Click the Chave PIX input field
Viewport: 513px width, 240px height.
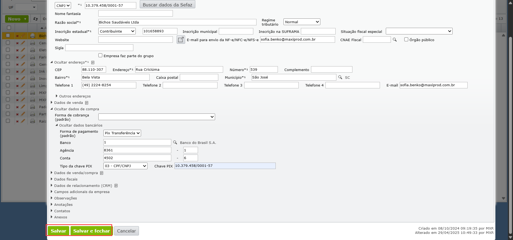[x=225, y=166]
